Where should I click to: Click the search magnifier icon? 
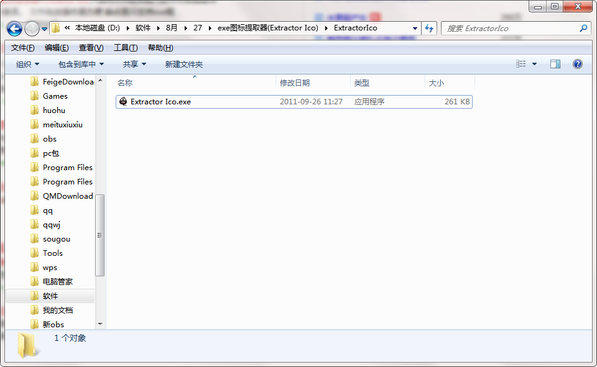[583, 28]
